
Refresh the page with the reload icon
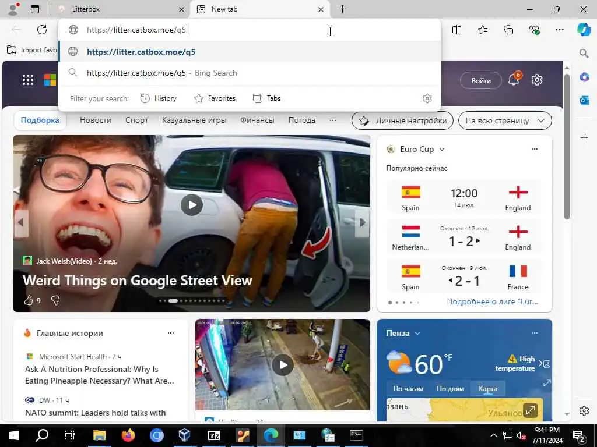click(42, 30)
